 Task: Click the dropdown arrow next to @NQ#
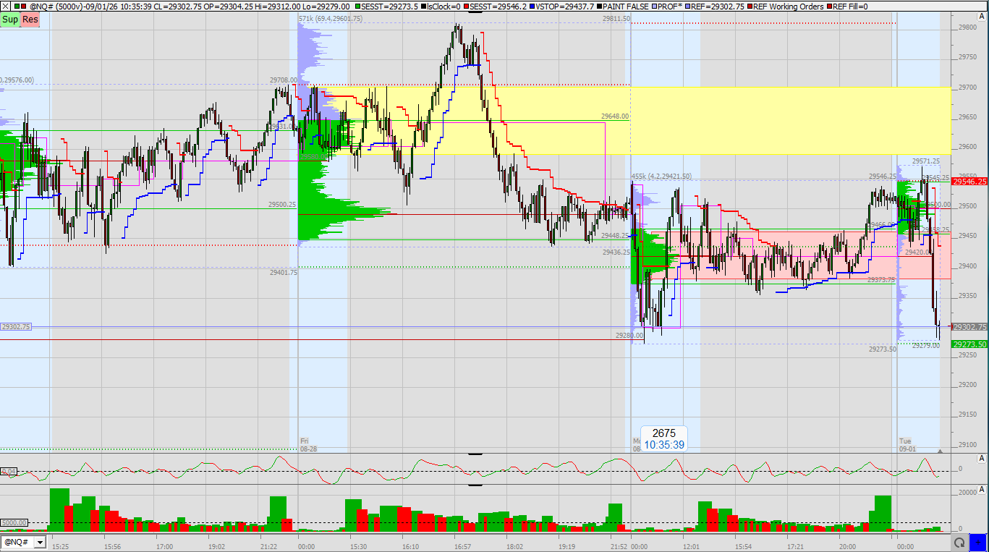[39, 542]
